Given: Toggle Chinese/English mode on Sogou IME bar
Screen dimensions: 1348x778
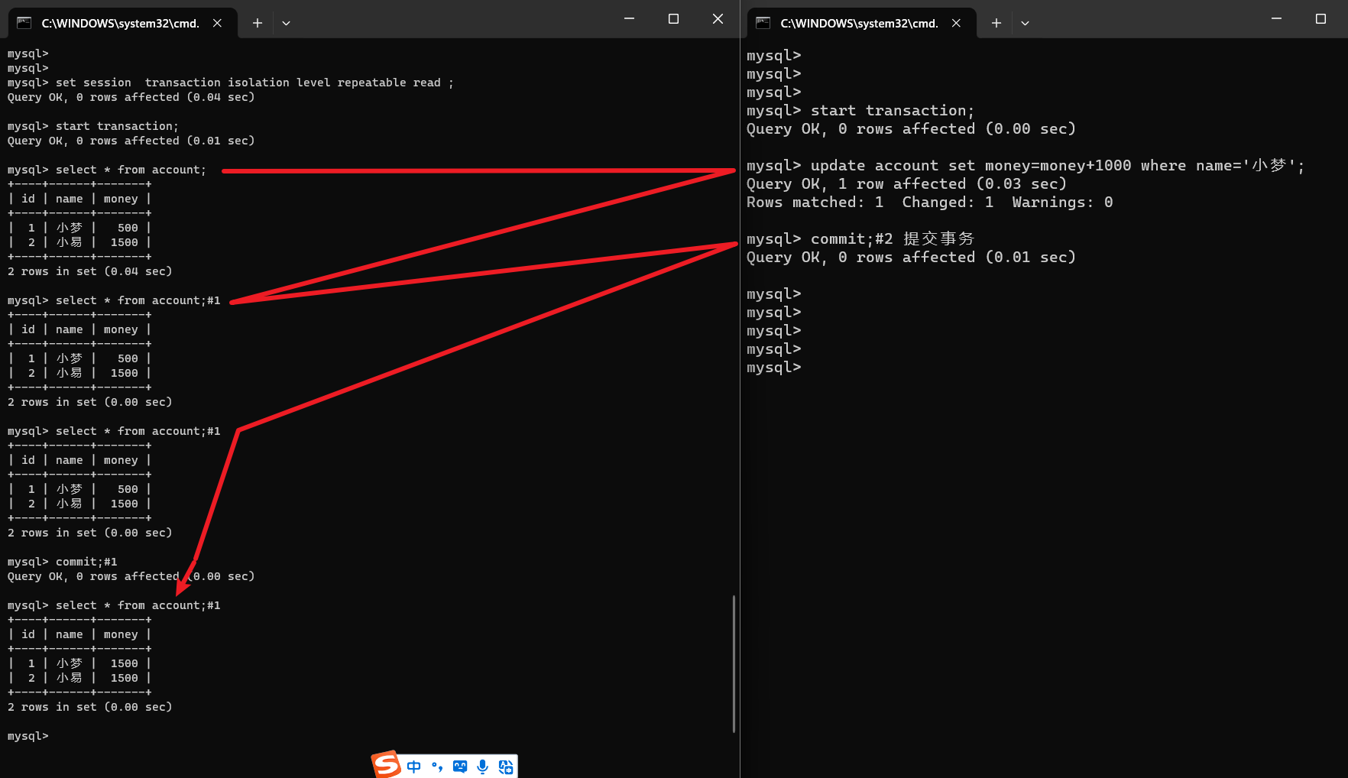Looking at the screenshot, I should (414, 767).
